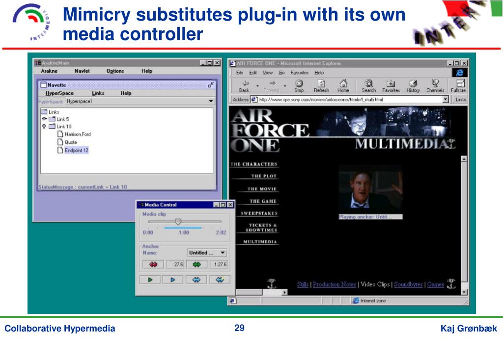503x348 pixels.
Task: Click the Links label on the browser toolbar
Action: [x=461, y=99]
